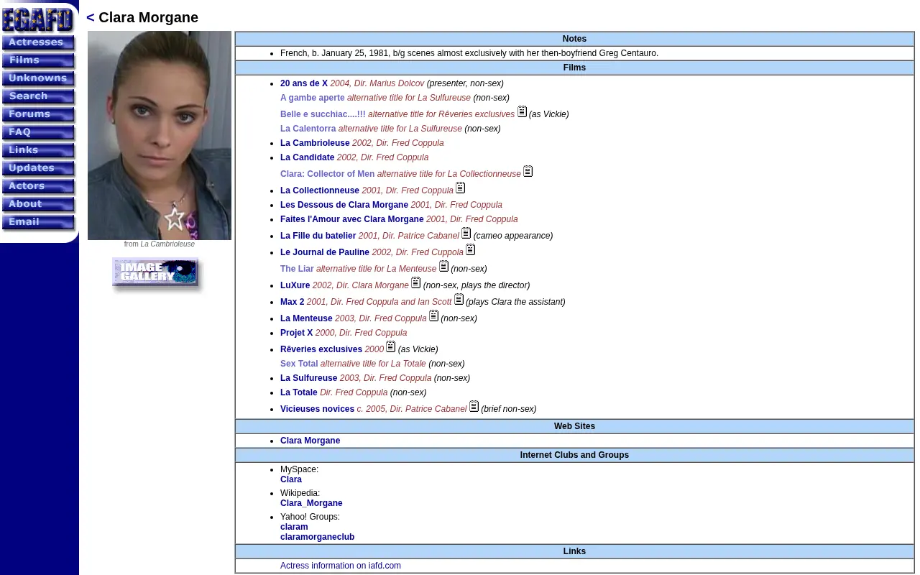The image size is (920, 575).
Task: Open the Search page
Action: click(x=38, y=97)
